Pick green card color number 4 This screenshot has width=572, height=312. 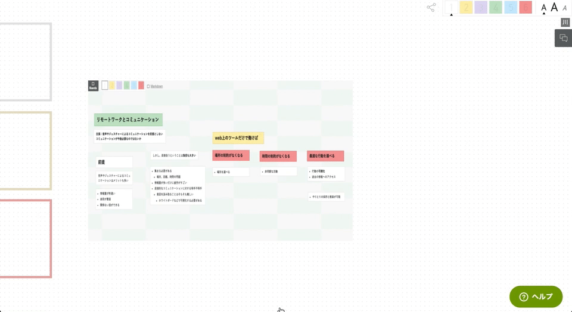click(x=496, y=7)
